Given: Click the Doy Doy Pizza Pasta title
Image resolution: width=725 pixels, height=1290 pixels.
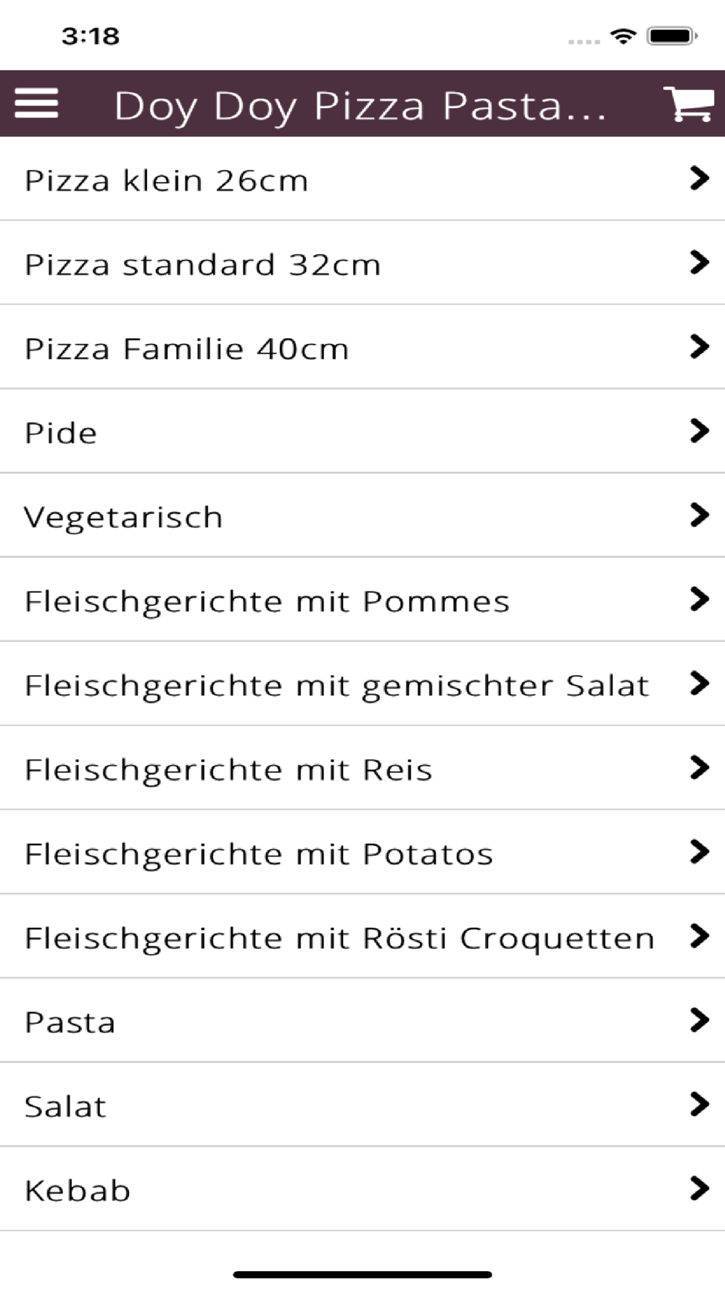Looking at the screenshot, I should click(360, 105).
